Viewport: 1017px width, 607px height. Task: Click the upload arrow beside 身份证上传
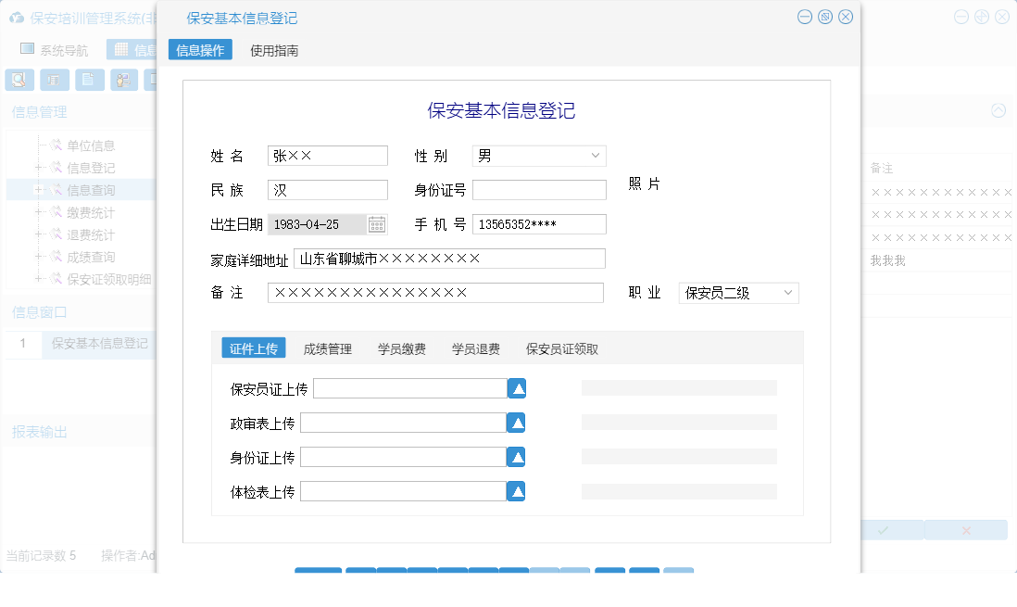click(x=516, y=456)
